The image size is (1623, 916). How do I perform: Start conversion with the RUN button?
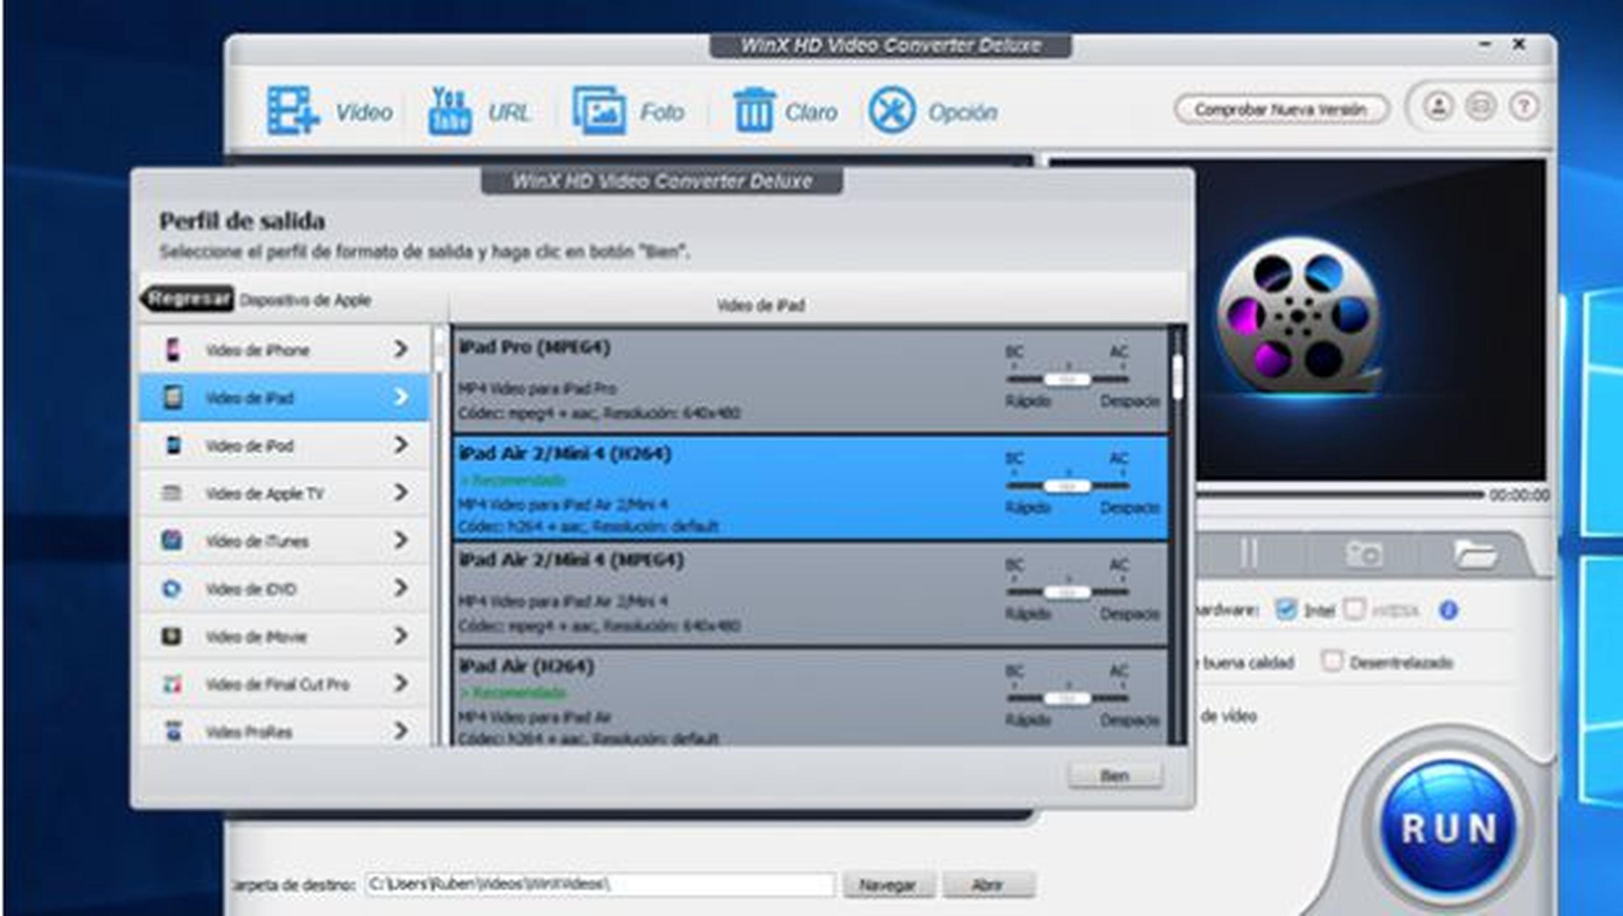(1449, 827)
